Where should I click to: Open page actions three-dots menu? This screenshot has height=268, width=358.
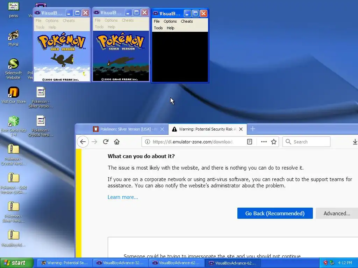264,142
